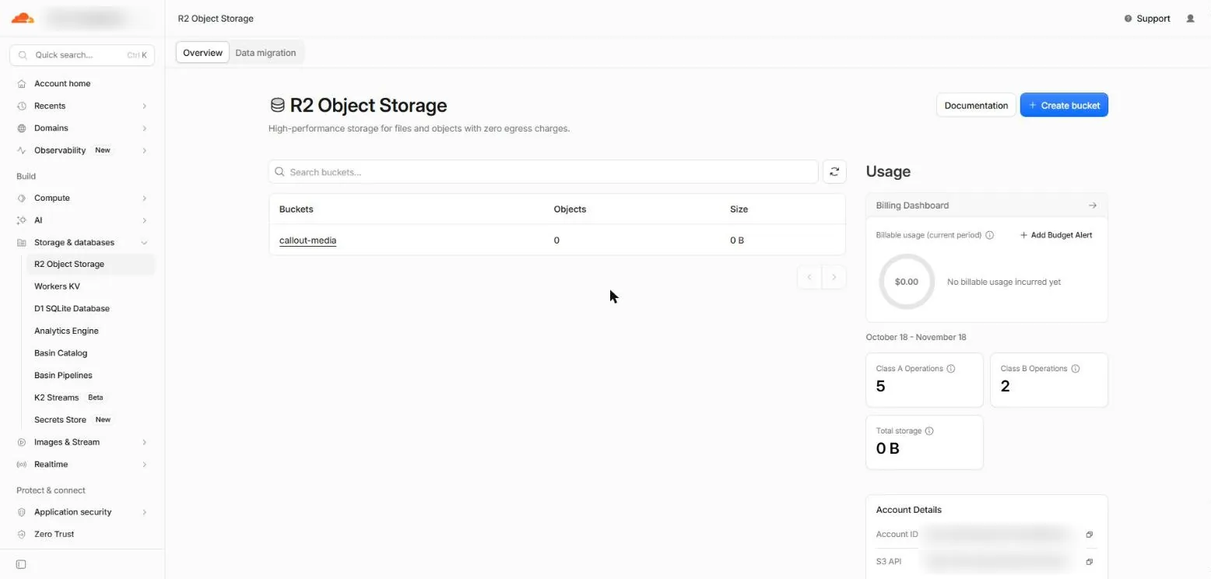Open the Documentation button
1211x579 pixels.
976,105
